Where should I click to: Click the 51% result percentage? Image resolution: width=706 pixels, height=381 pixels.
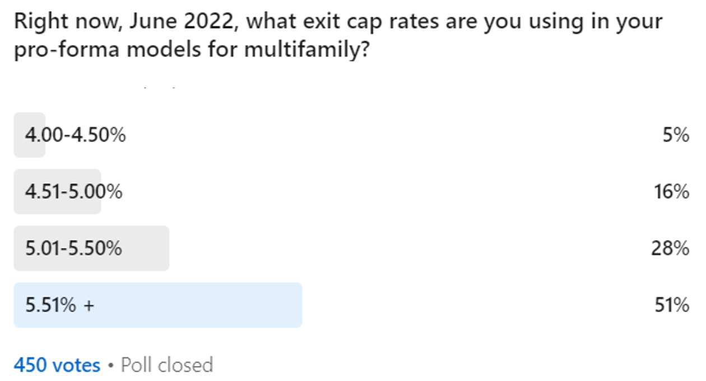[x=671, y=305]
